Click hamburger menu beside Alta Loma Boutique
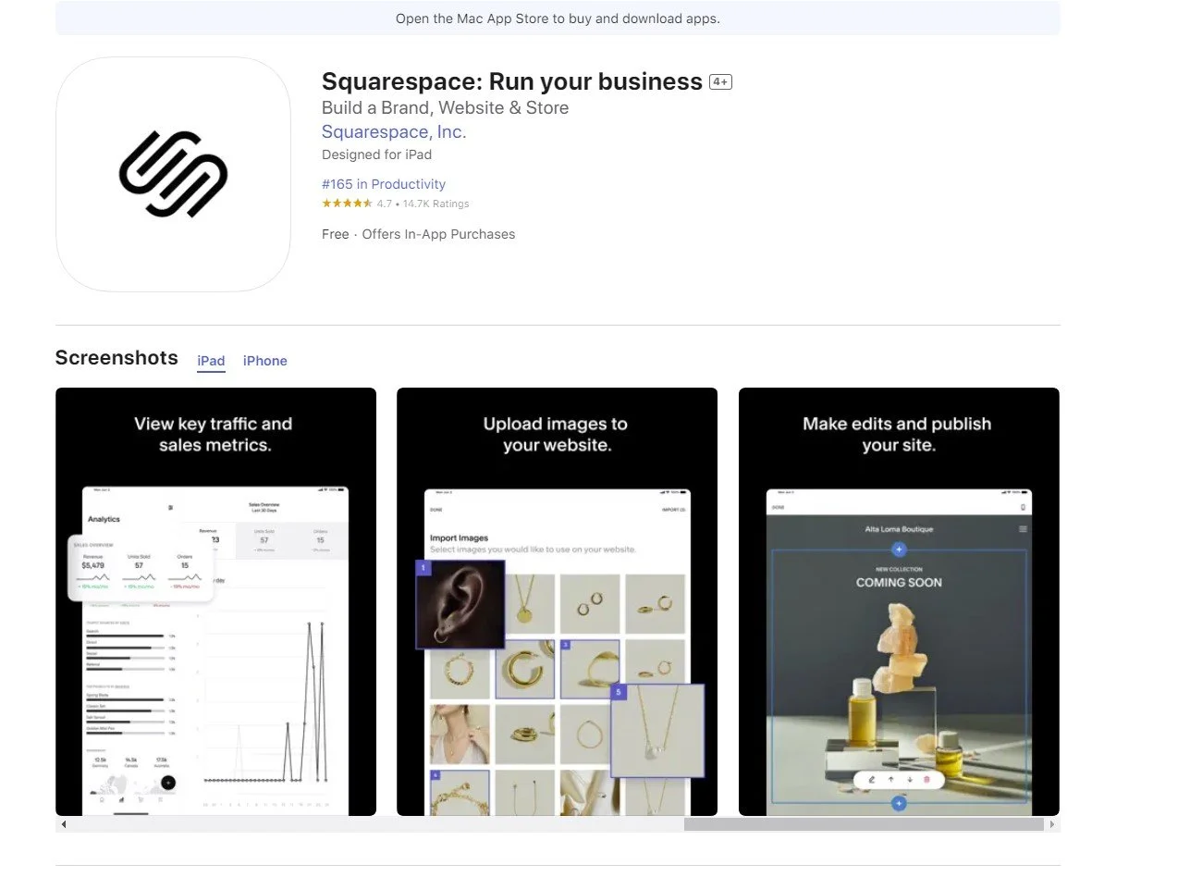The height and width of the screenshot is (877, 1190). [x=1023, y=529]
